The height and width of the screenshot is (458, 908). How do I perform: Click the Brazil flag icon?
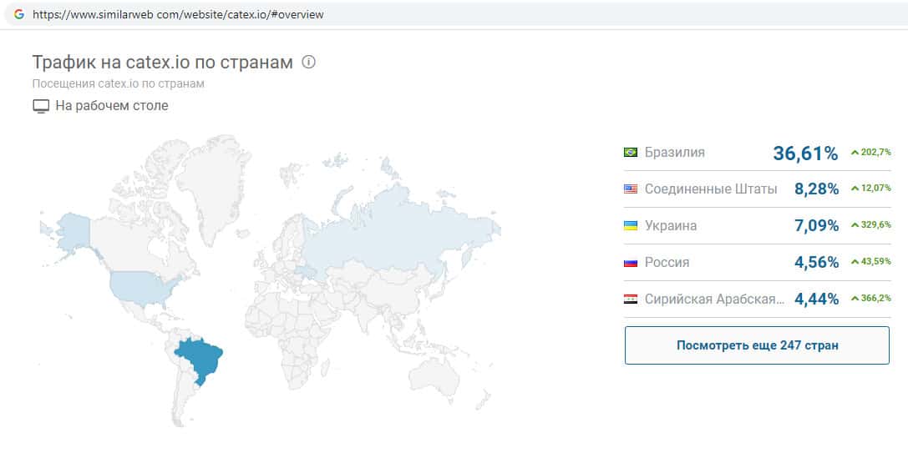tap(631, 153)
